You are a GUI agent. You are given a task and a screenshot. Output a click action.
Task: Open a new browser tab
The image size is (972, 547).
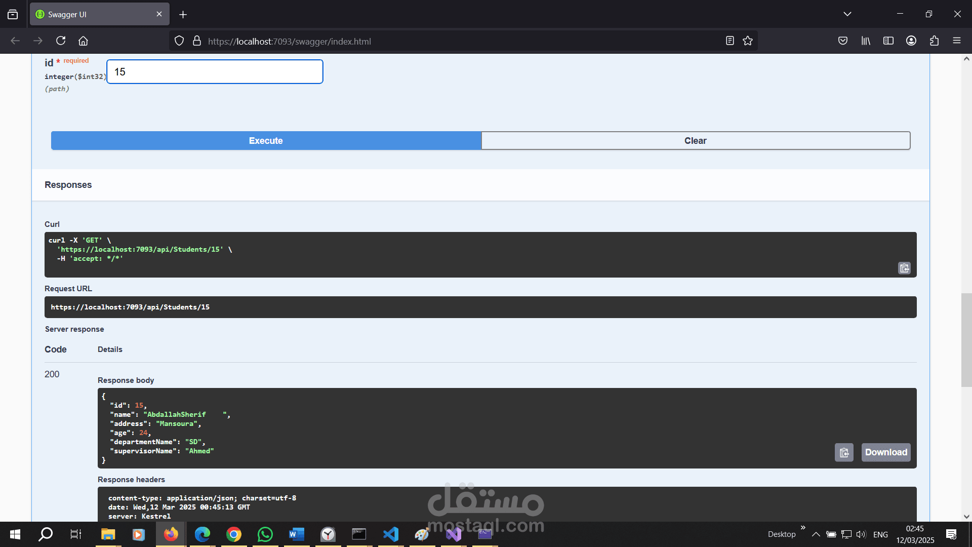click(x=183, y=15)
